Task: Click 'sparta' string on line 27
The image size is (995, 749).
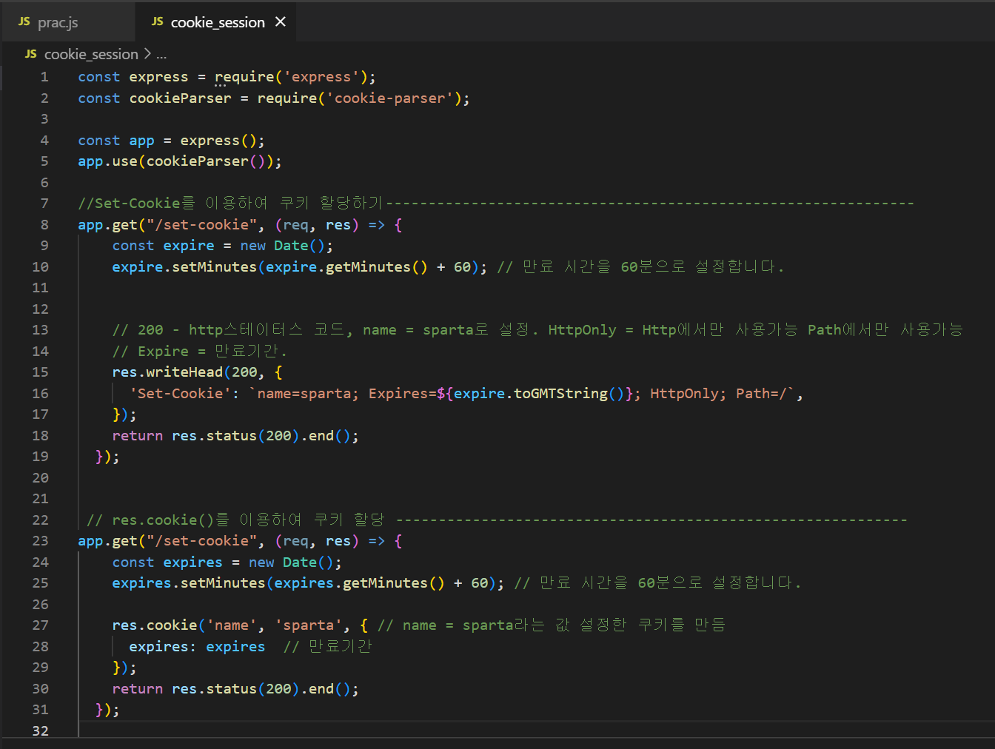Action: (308, 625)
